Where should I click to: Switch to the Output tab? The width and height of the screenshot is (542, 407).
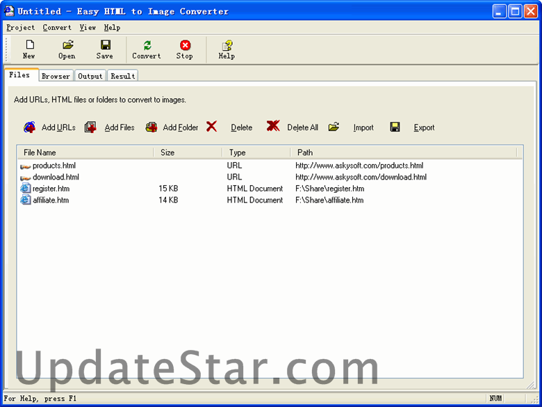coord(90,76)
